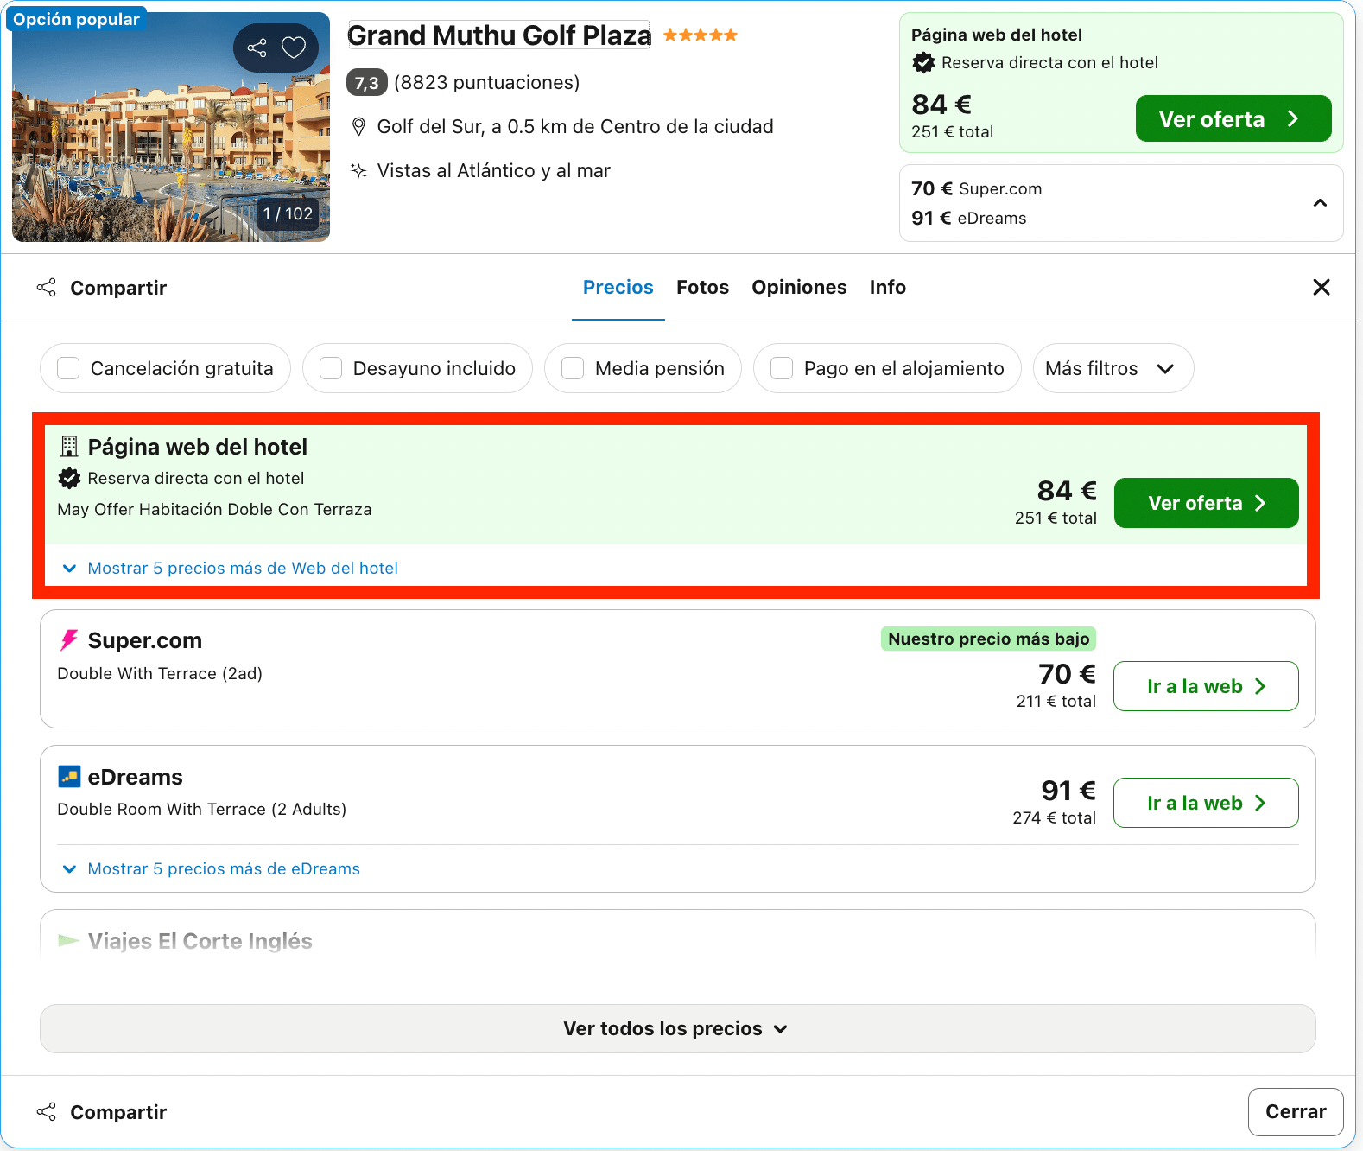
Task: Close the price panel with the X icon
Action: coord(1322,287)
